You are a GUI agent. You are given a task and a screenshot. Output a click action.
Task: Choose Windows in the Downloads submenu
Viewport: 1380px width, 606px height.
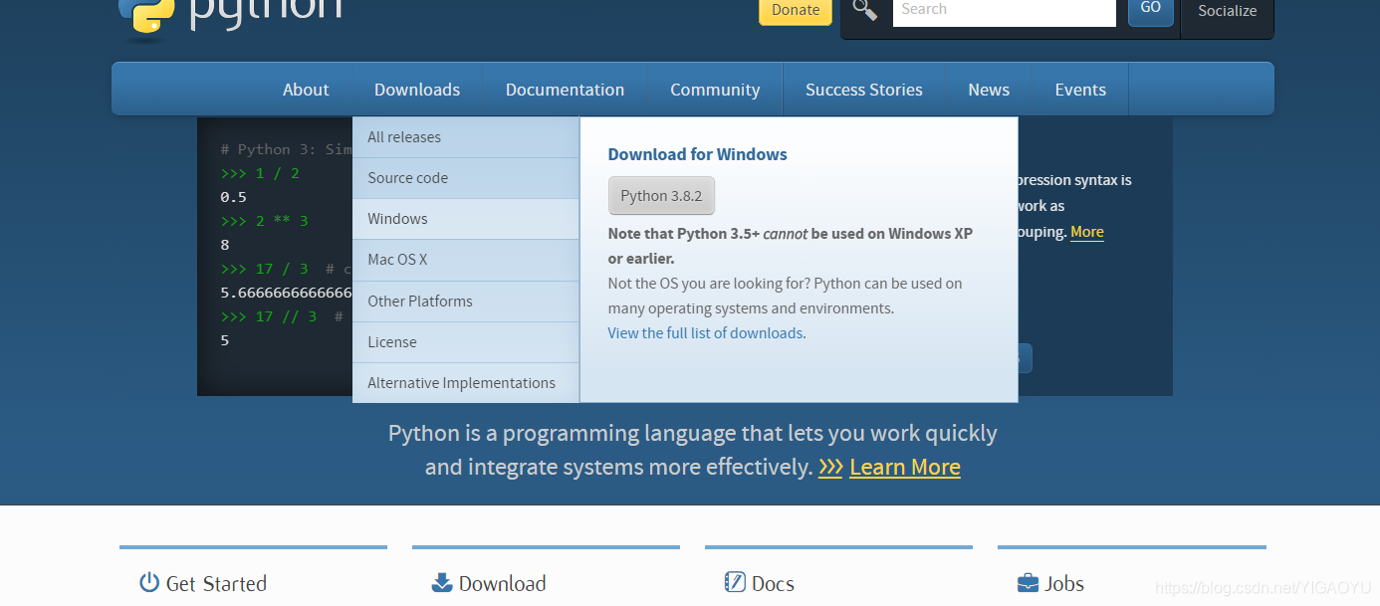coord(466,219)
